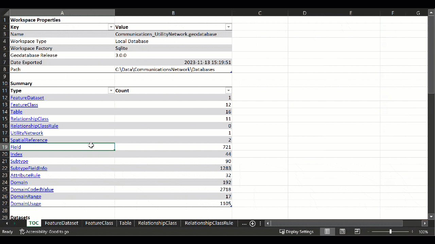Open the Value column filter dropdown
The height and width of the screenshot is (244, 435).
[x=228, y=27]
